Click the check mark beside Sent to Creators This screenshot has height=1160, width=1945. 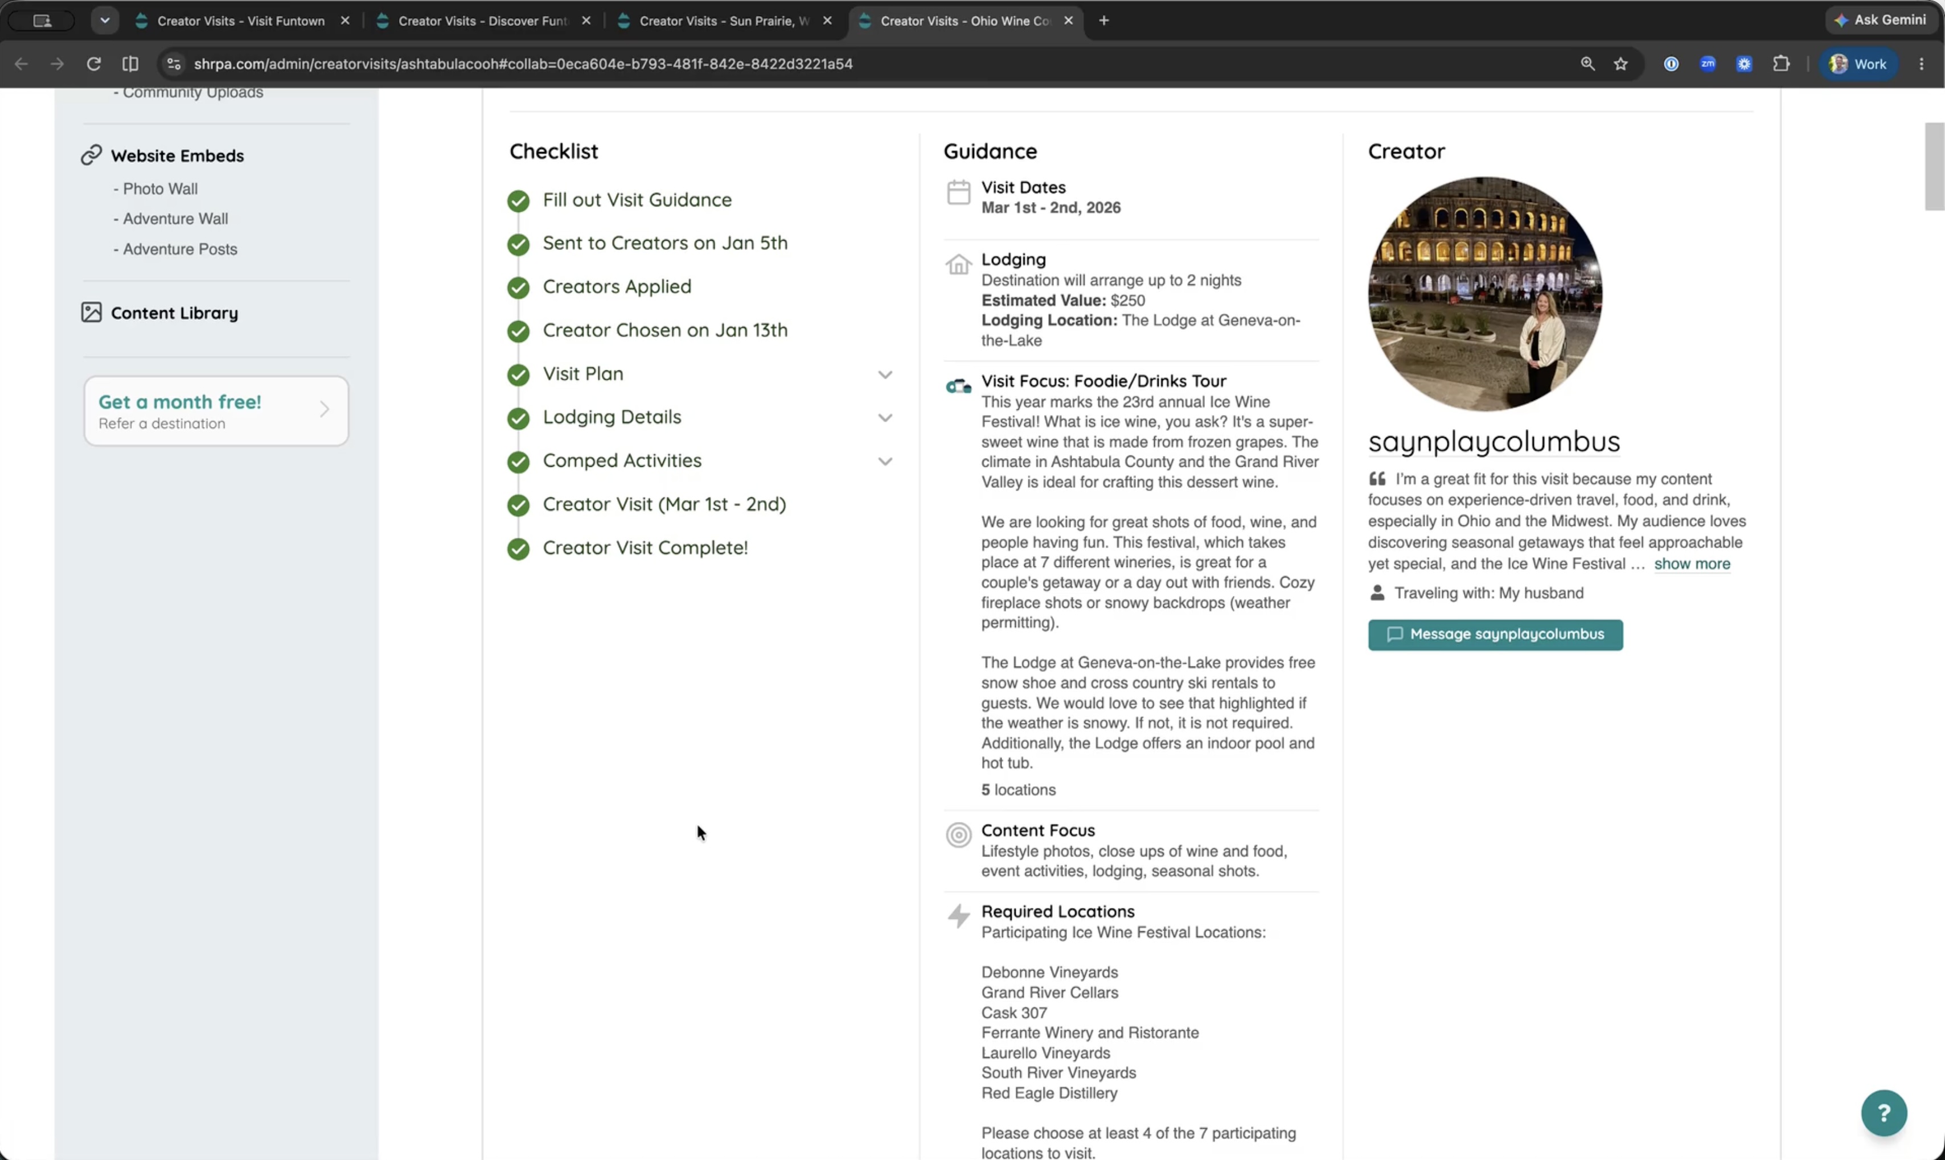point(518,245)
